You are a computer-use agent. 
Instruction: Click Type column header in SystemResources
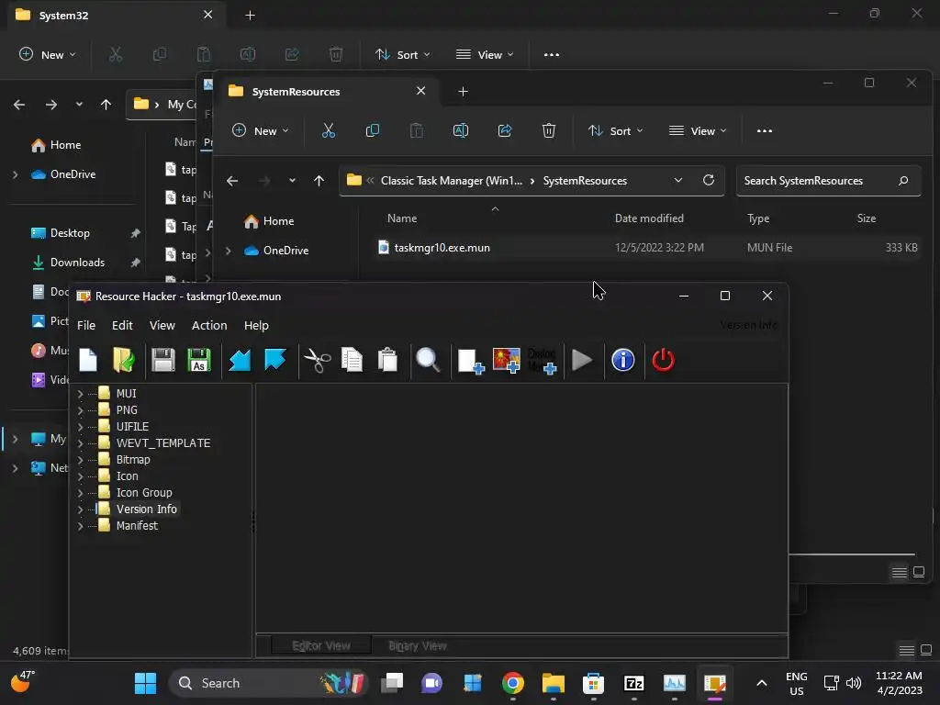[757, 218]
